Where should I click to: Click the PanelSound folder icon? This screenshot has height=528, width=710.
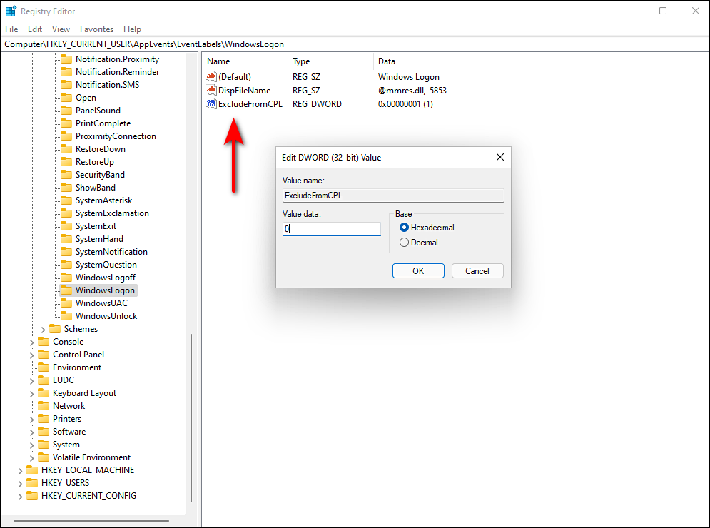click(66, 111)
